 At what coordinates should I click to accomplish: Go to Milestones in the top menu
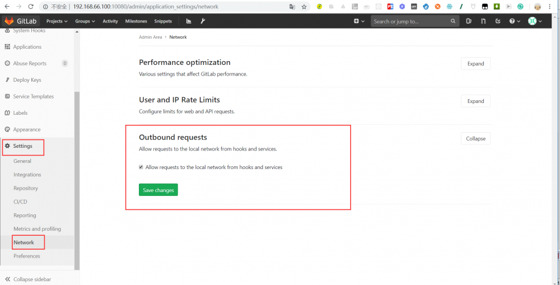point(136,21)
